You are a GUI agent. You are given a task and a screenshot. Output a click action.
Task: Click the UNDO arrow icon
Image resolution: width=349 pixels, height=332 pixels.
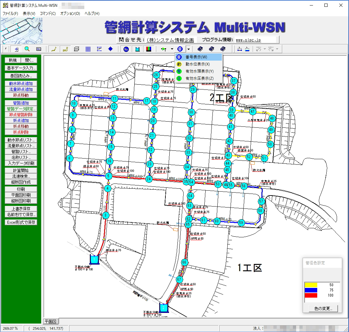click(259, 49)
